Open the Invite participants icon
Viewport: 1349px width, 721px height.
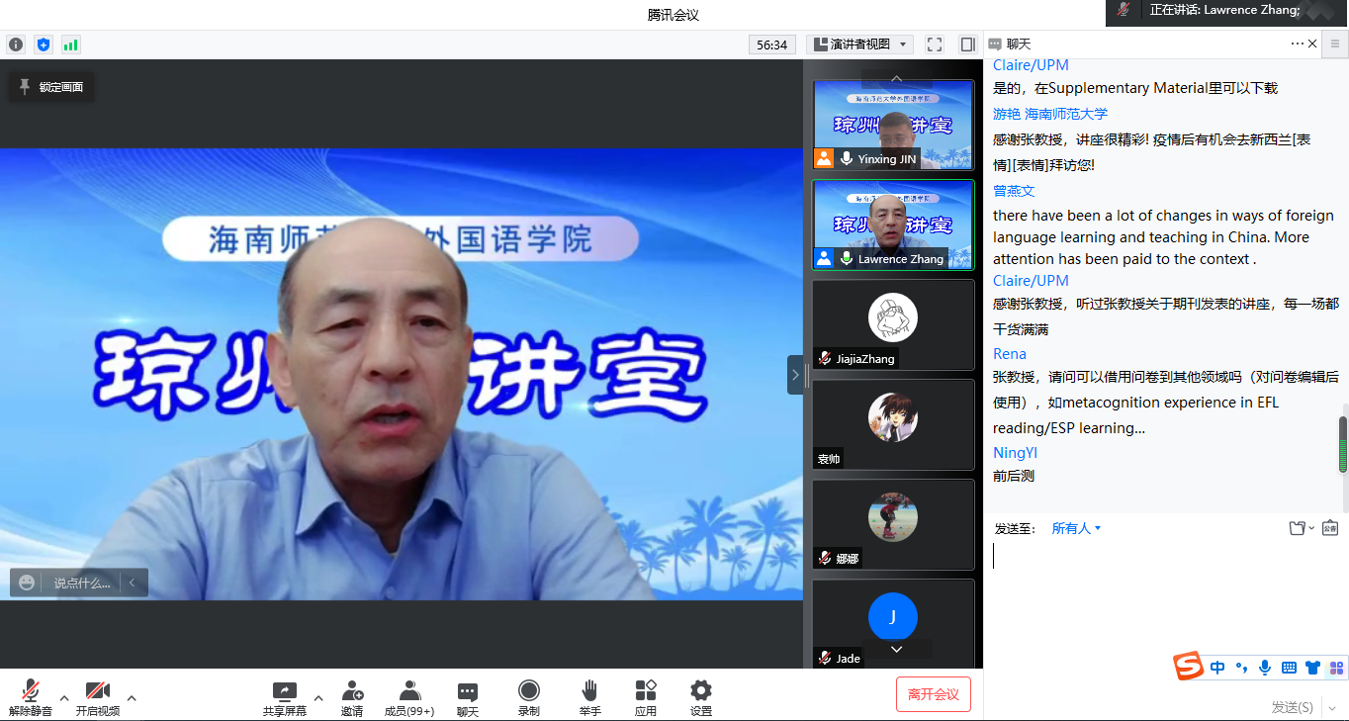click(352, 690)
